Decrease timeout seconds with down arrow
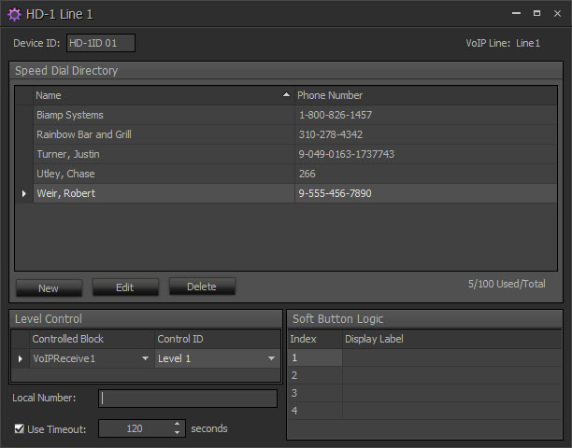The width and height of the screenshot is (572, 448). (178, 433)
